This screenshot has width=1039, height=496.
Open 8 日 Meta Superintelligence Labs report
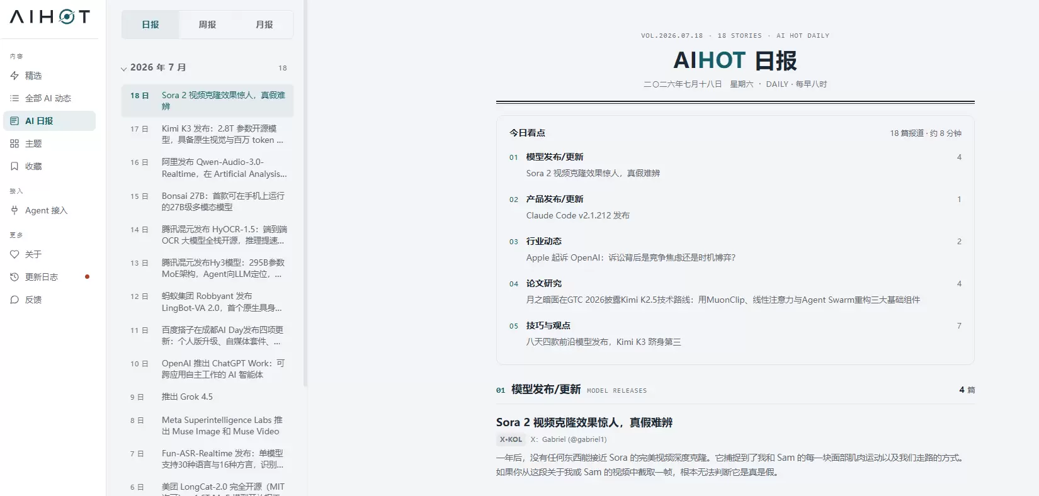207,426
